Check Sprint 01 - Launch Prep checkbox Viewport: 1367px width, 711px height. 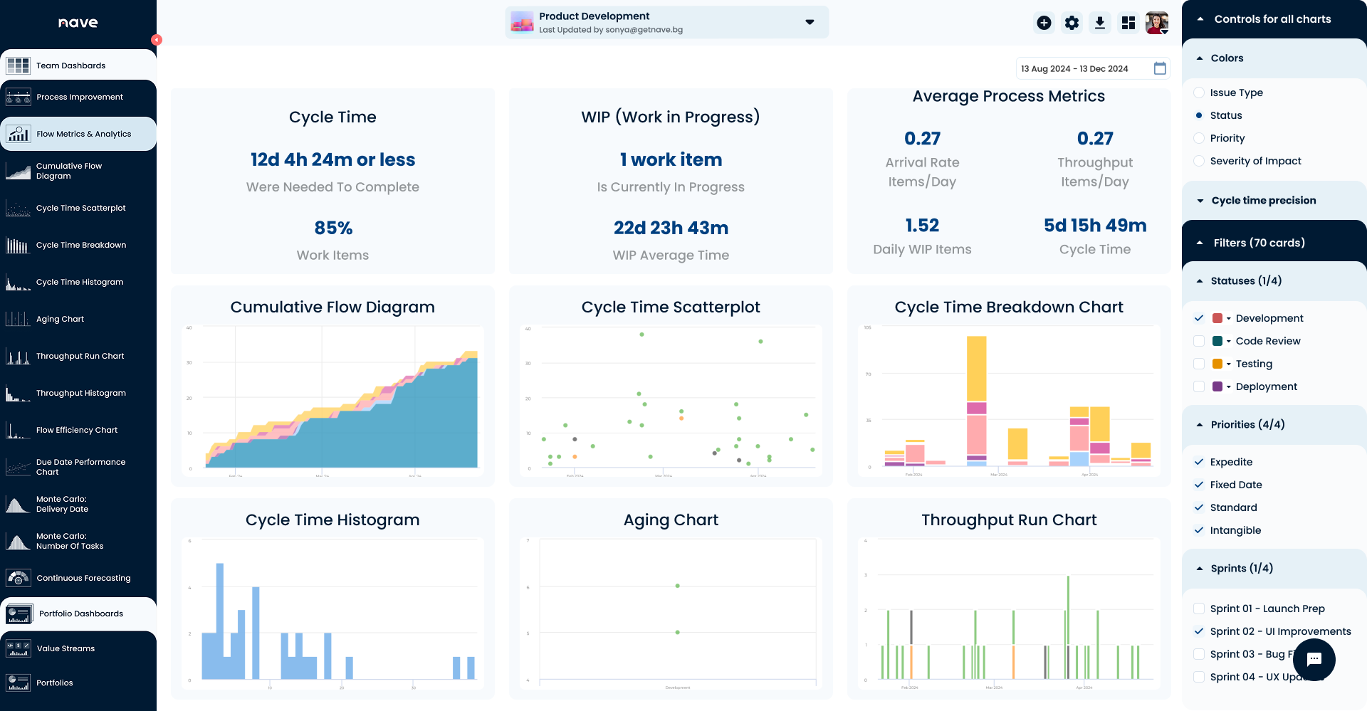click(1199, 609)
